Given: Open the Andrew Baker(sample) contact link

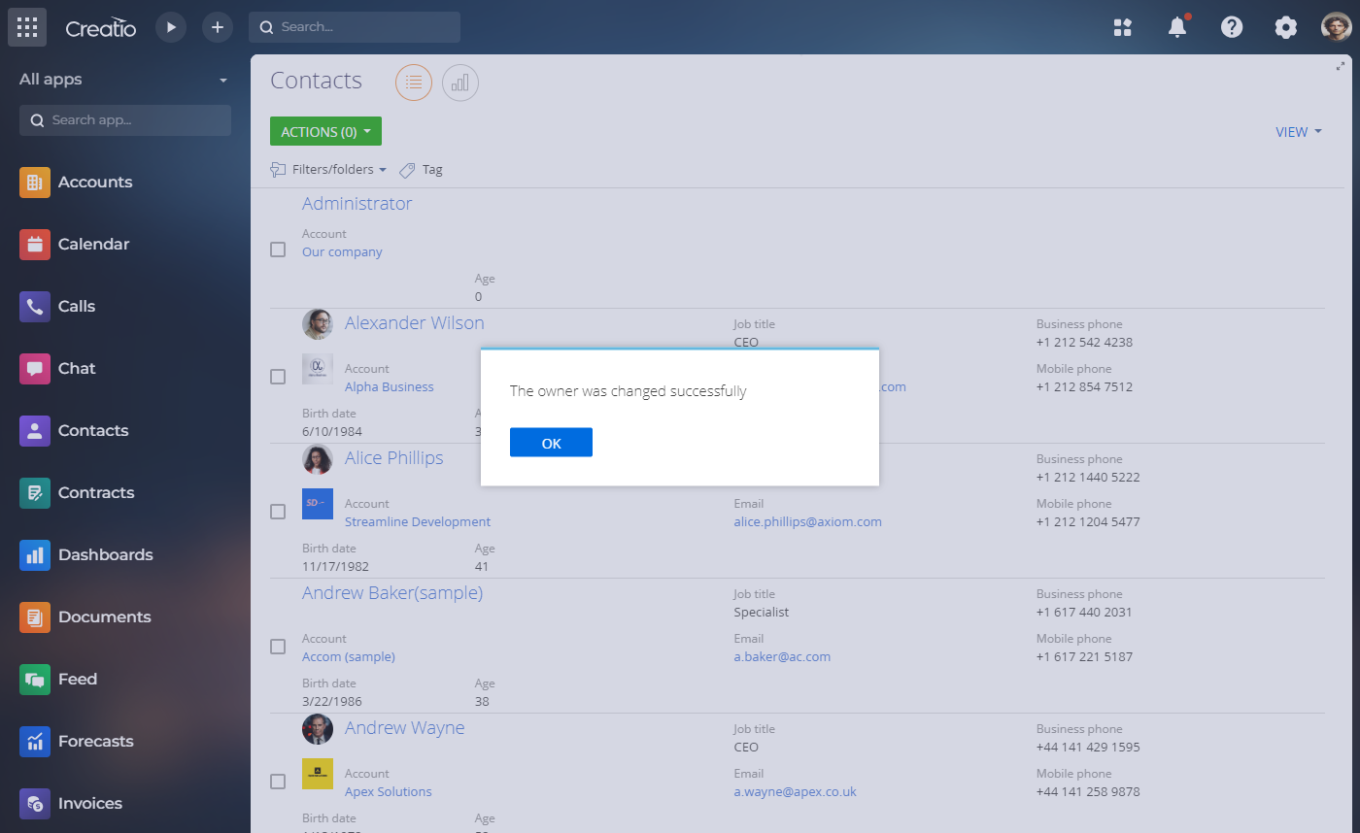Looking at the screenshot, I should (392, 593).
